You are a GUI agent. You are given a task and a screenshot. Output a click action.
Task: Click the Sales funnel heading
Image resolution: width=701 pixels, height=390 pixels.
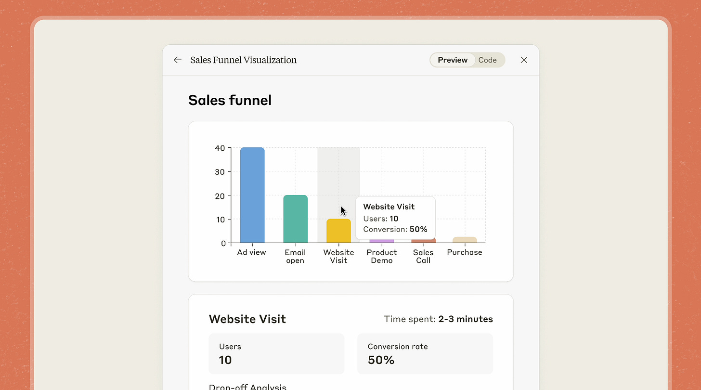[x=230, y=100]
